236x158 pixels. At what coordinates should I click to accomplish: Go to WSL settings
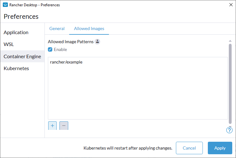[9, 44]
